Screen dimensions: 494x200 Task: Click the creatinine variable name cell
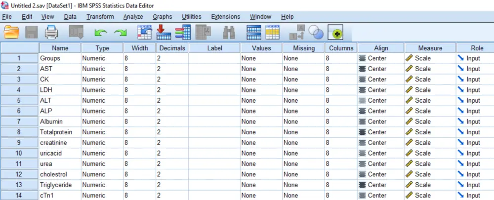60,143
